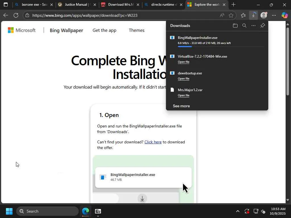Click the scrollbar down arrow
Viewport: 291px width, 218px height.
coord(288,200)
